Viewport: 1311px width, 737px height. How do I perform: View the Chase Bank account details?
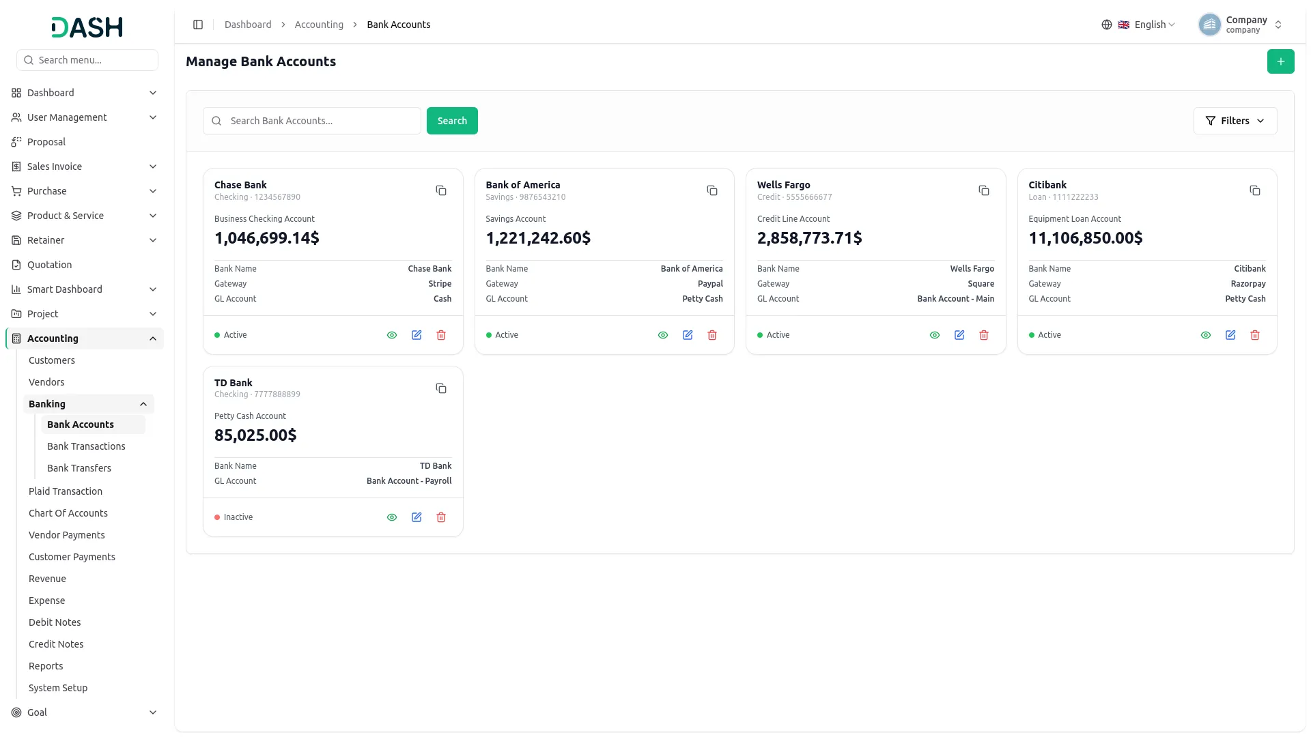[x=392, y=335]
